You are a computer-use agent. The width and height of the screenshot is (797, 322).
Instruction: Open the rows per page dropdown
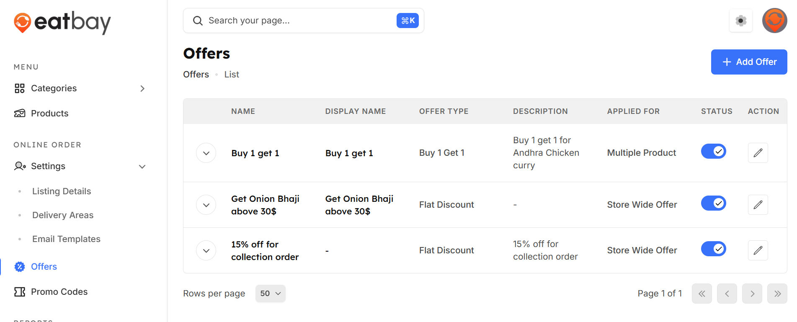point(270,294)
